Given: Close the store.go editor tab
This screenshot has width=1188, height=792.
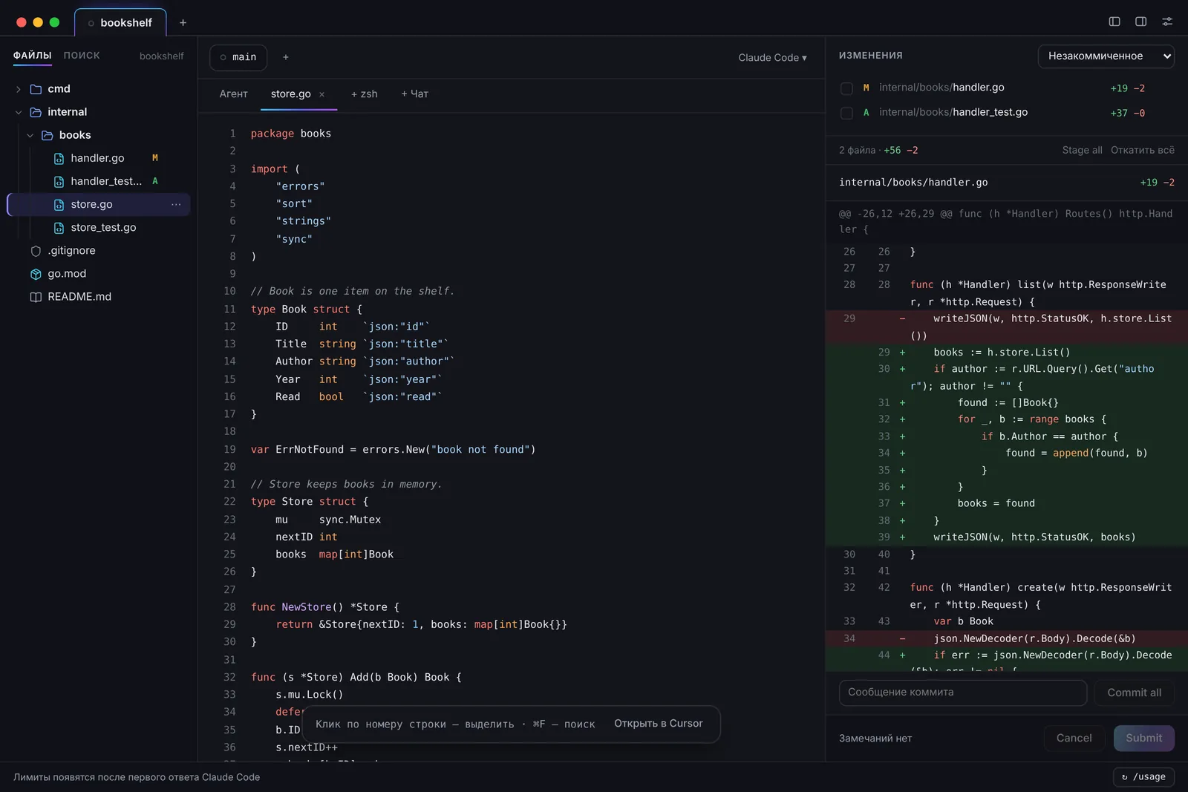Looking at the screenshot, I should click(322, 94).
